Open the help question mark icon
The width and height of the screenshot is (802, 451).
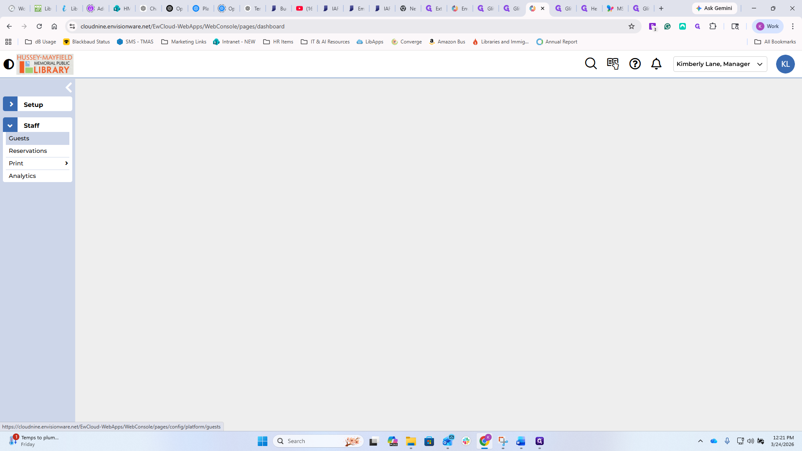click(x=635, y=63)
